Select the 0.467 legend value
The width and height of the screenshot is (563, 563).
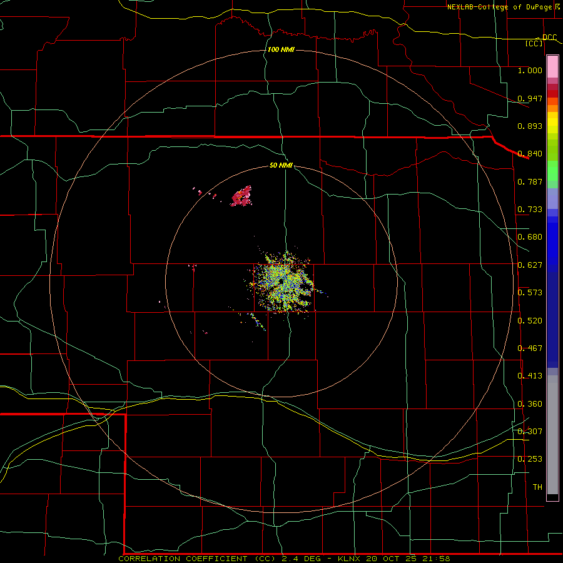pyautogui.click(x=530, y=348)
